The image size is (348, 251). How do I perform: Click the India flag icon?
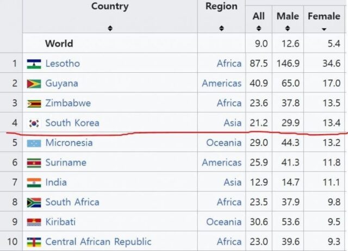click(x=34, y=183)
